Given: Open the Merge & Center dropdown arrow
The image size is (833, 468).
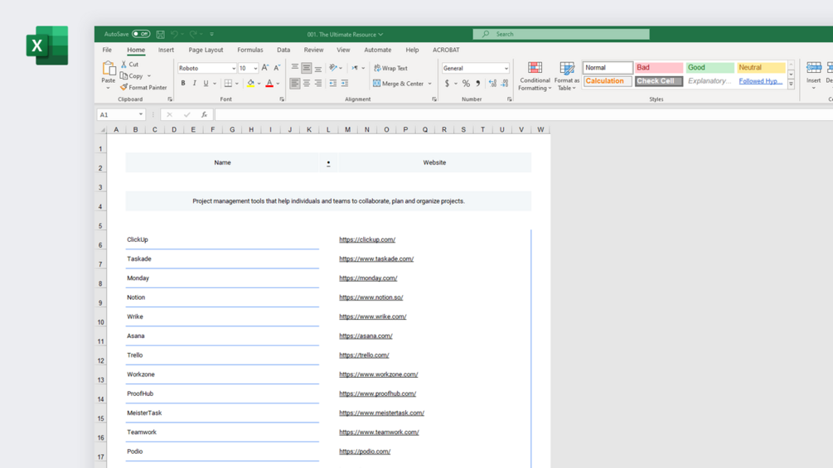Looking at the screenshot, I should (430, 84).
